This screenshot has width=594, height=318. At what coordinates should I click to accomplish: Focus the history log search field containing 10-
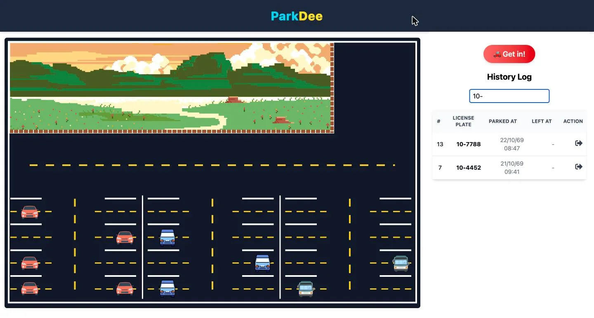tap(509, 96)
